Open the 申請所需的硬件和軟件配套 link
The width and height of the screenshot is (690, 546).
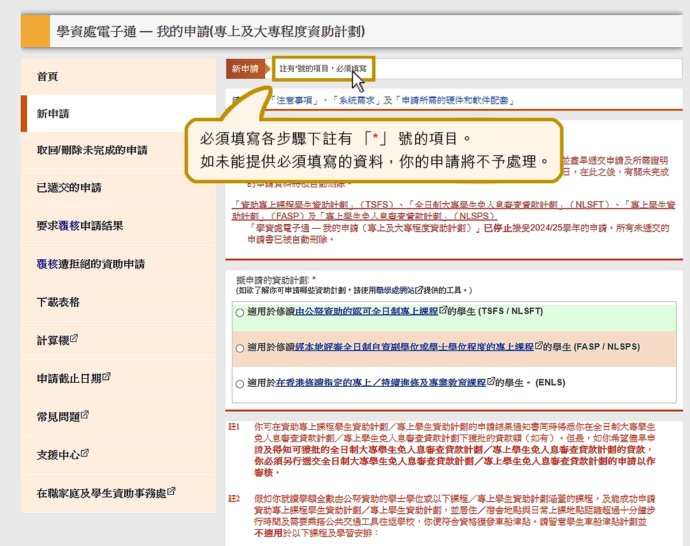pyautogui.click(x=454, y=100)
